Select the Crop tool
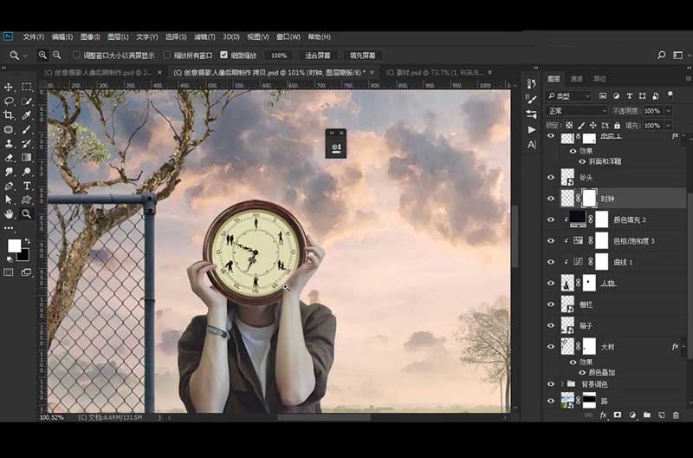 click(x=9, y=115)
